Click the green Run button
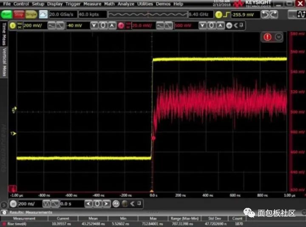 (6, 14)
